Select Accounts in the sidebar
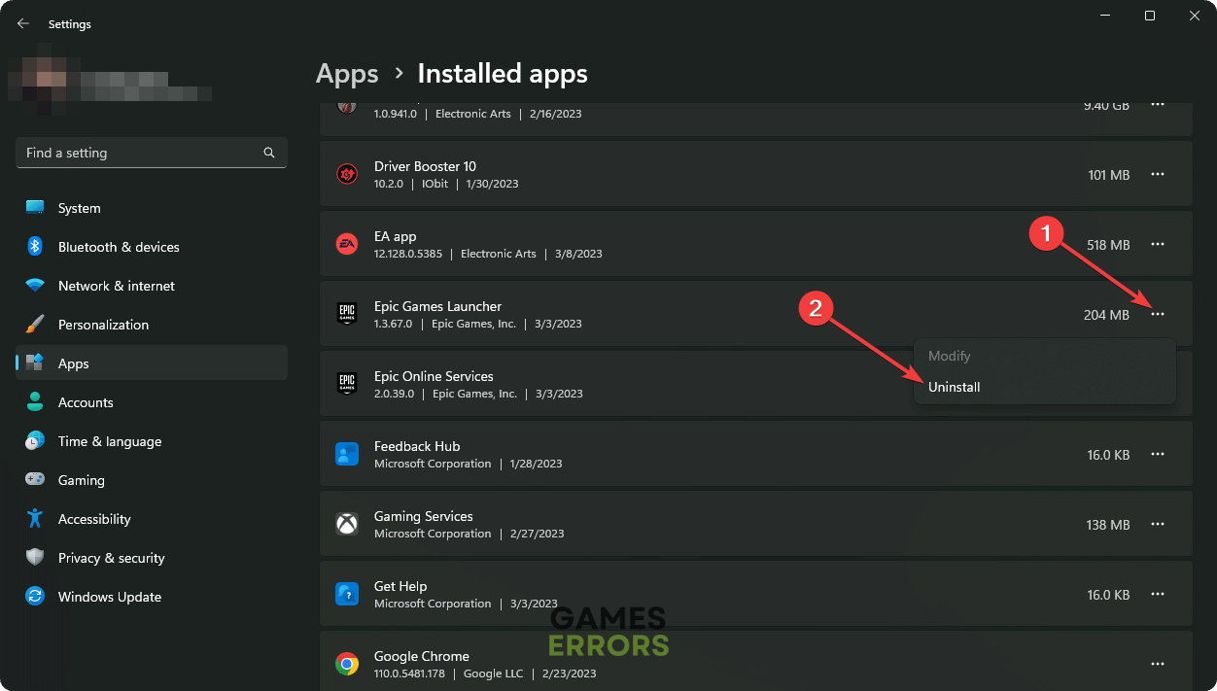The width and height of the screenshot is (1217, 691). pos(86,402)
